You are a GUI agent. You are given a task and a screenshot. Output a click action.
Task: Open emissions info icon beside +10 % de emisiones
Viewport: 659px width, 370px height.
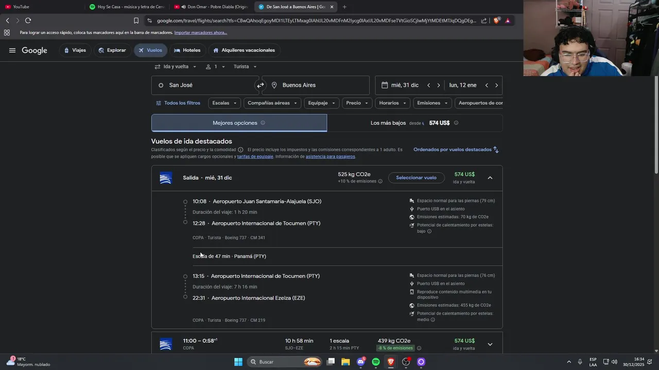[x=380, y=181]
